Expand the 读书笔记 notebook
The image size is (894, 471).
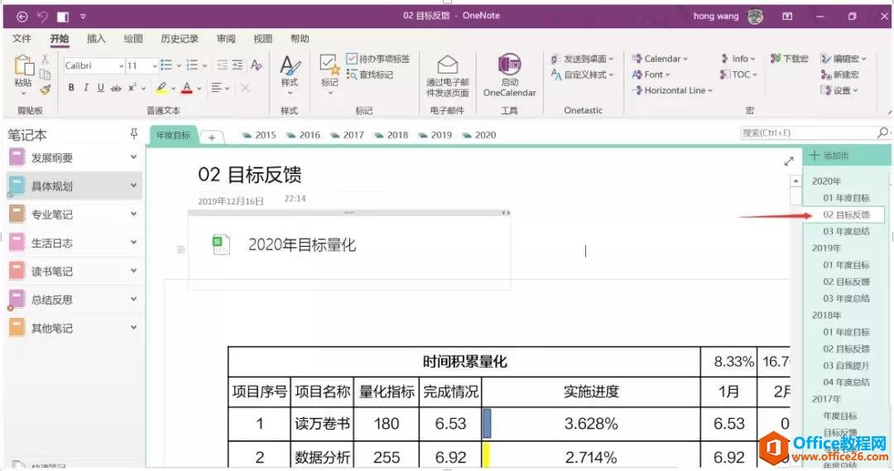click(133, 271)
